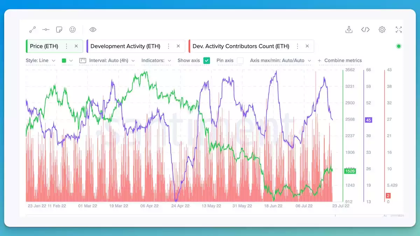This screenshot has height=236, width=420.
Task: Toggle visibility with the eye icon
Action: tap(93, 30)
